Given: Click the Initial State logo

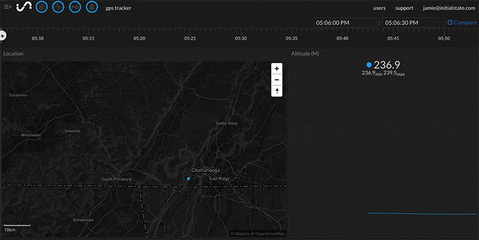Looking at the screenshot, I should pos(24,7).
